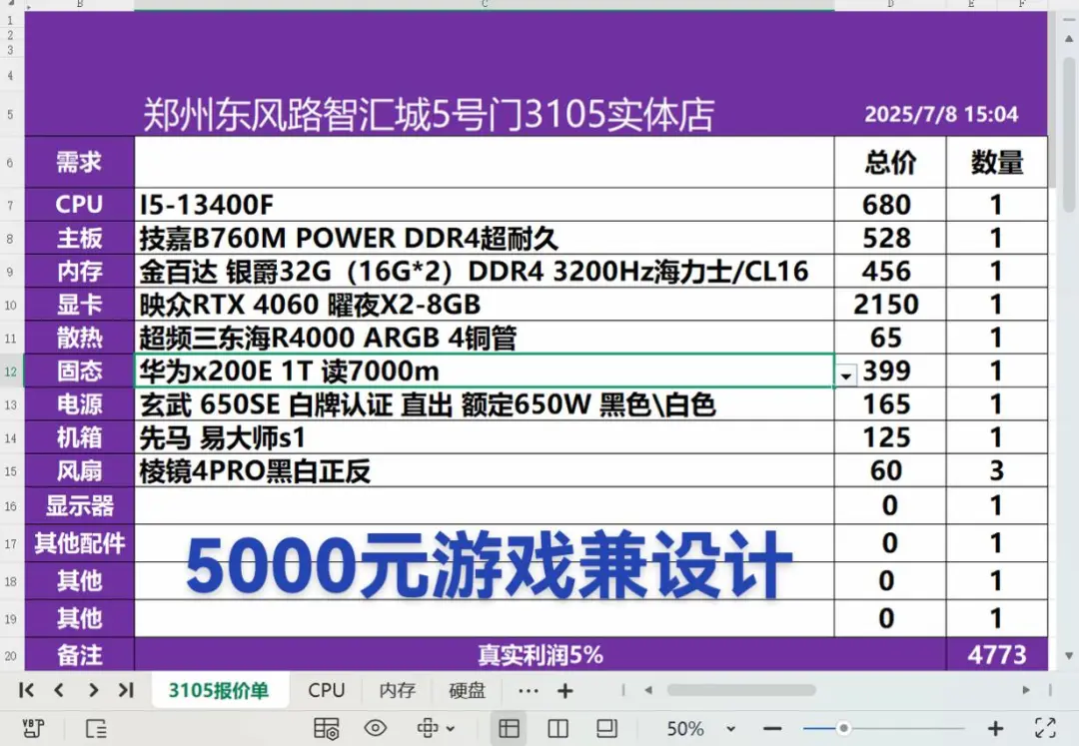Select cell 映众RTX 4060 曜夜X2-8GB

click(x=485, y=305)
